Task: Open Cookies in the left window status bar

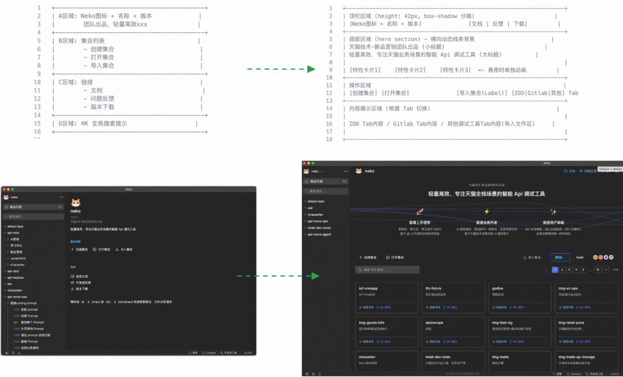Action: 209,353
